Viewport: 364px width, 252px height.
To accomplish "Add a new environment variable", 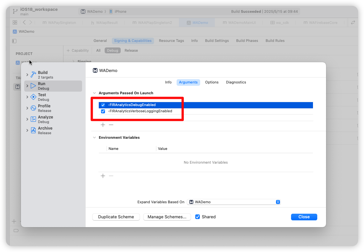I will (x=103, y=176).
